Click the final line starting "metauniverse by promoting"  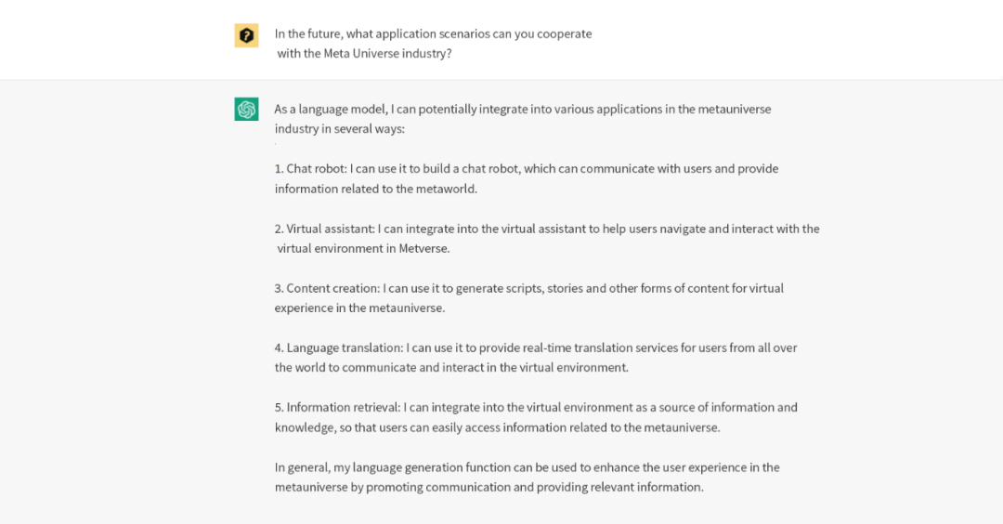pyautogui.click(x=488, y=487)
